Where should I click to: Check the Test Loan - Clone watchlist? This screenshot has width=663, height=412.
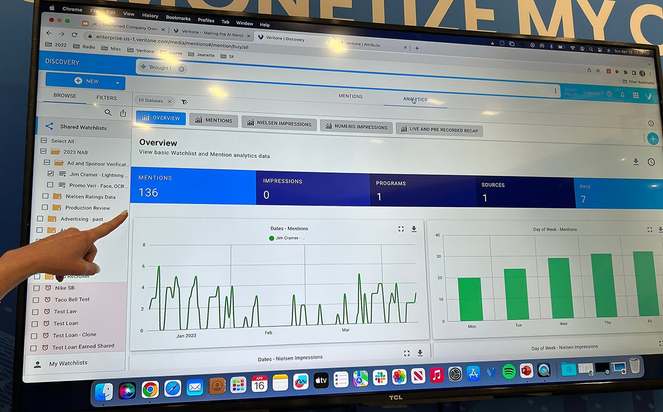[x=34, y=336]
